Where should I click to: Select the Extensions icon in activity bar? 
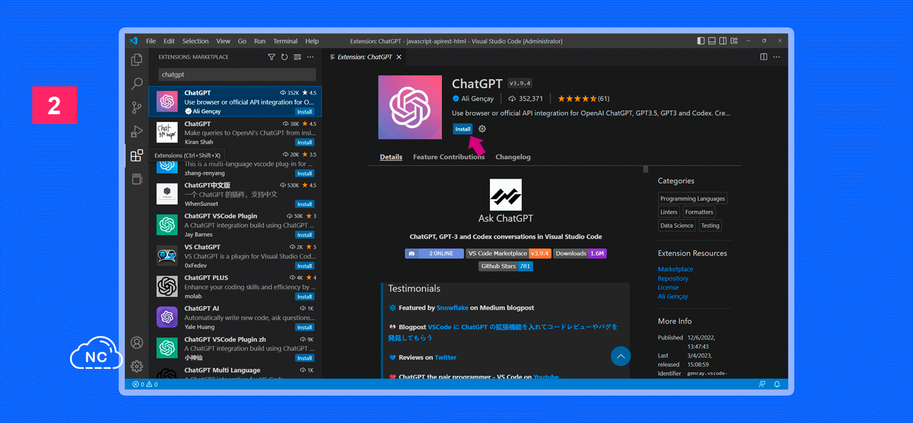click(x=137, y=156)
